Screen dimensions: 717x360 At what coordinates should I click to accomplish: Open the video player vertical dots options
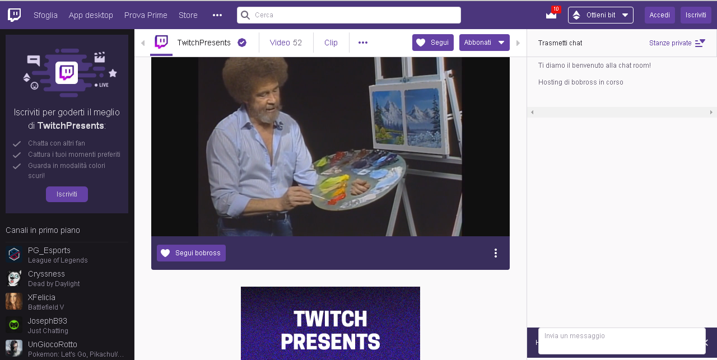[495, 253]
